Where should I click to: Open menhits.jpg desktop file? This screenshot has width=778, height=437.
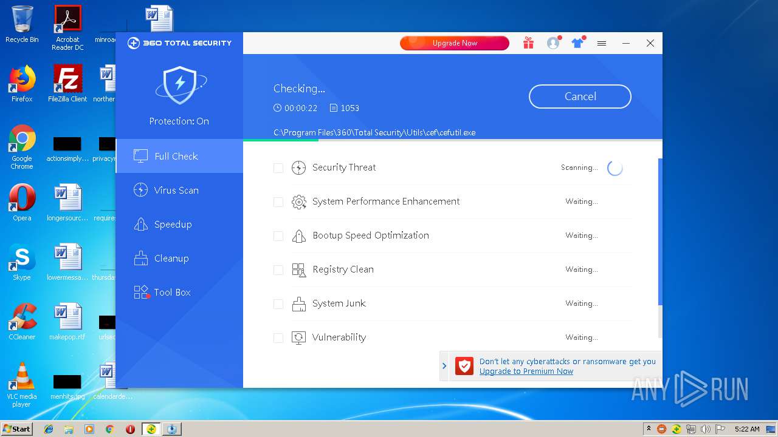coord(67,386)
